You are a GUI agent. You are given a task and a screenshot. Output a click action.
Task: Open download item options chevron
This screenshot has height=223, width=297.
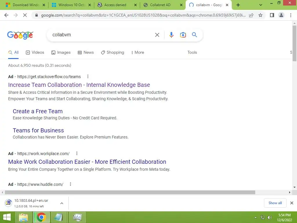click(62, 203)
